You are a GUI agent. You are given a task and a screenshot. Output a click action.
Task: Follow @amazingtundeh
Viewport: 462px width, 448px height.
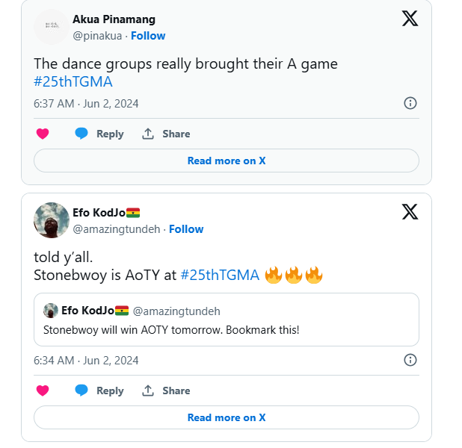(186, 229)
